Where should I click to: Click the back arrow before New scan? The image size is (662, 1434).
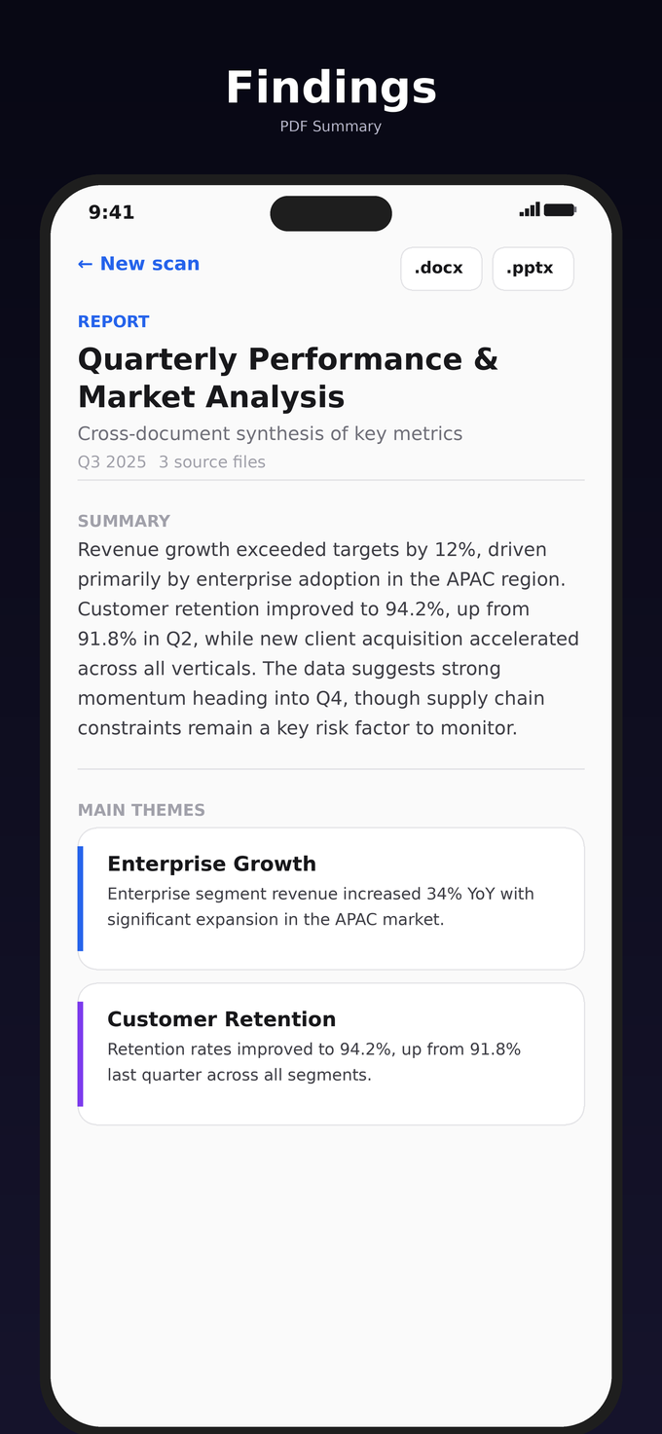[x=86, y=264]
